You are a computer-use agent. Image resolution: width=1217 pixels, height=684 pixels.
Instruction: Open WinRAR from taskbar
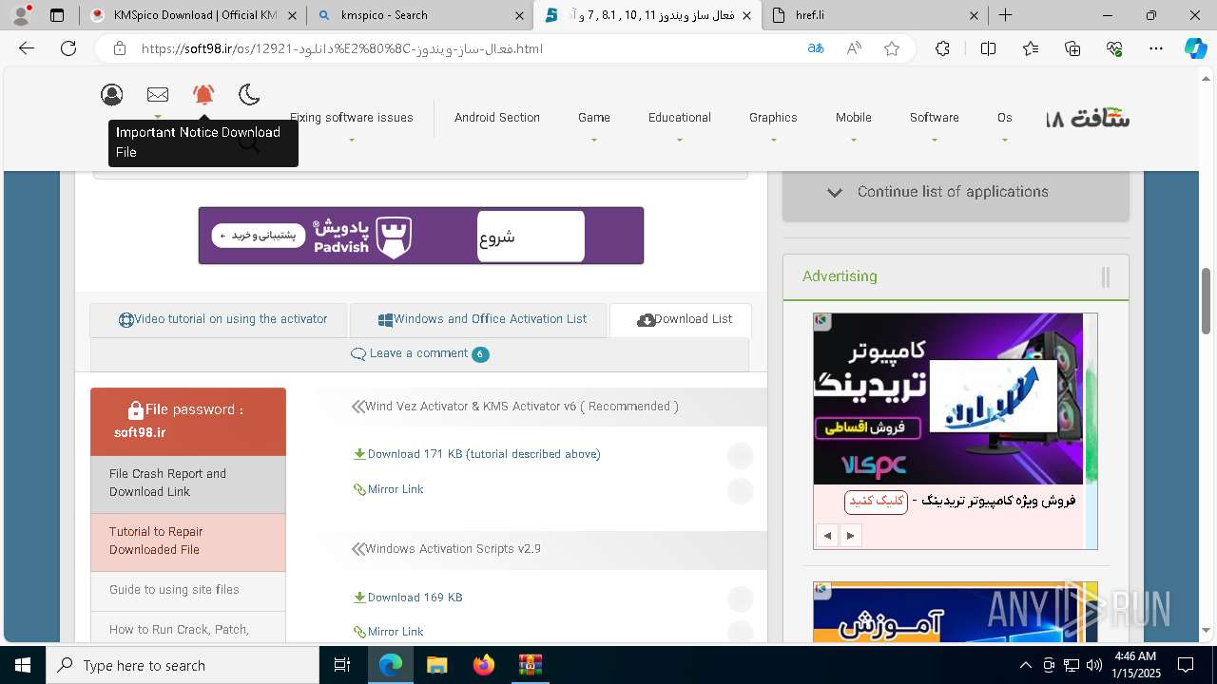(x=530, y=665)
